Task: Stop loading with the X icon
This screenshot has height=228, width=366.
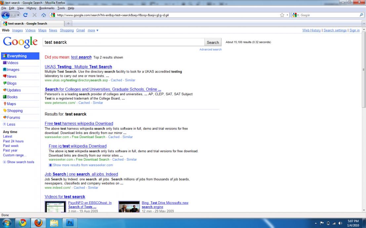Action: tap(34, 15)
